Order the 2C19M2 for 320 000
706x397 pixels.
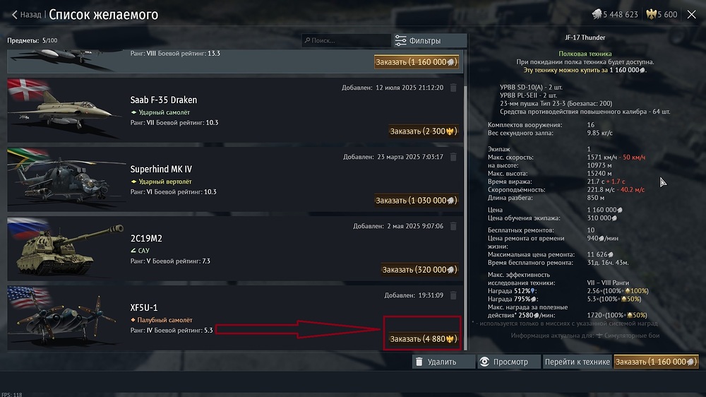(x=419, y=270)
